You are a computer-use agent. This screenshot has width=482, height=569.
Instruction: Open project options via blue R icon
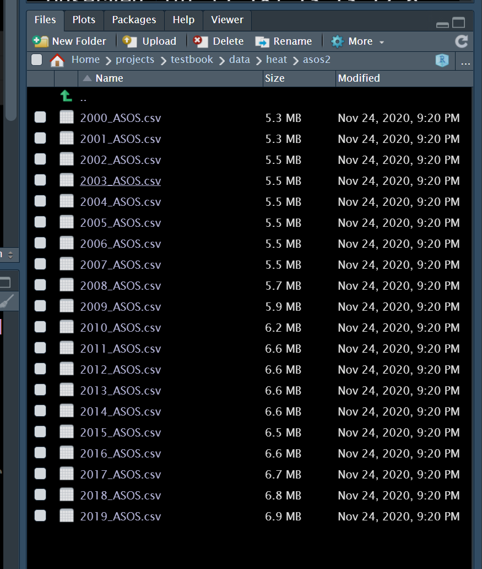[x=442, y=60]
